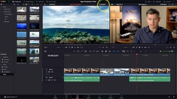Adjust the green audio volume slider
The width and height of the screenshot is (177, 99).
tap(166, 51)
